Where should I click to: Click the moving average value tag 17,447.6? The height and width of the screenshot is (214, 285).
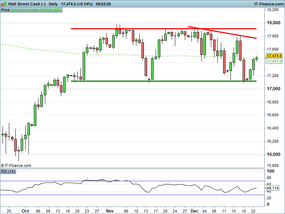pyautogui.click(x=274, y=61)
